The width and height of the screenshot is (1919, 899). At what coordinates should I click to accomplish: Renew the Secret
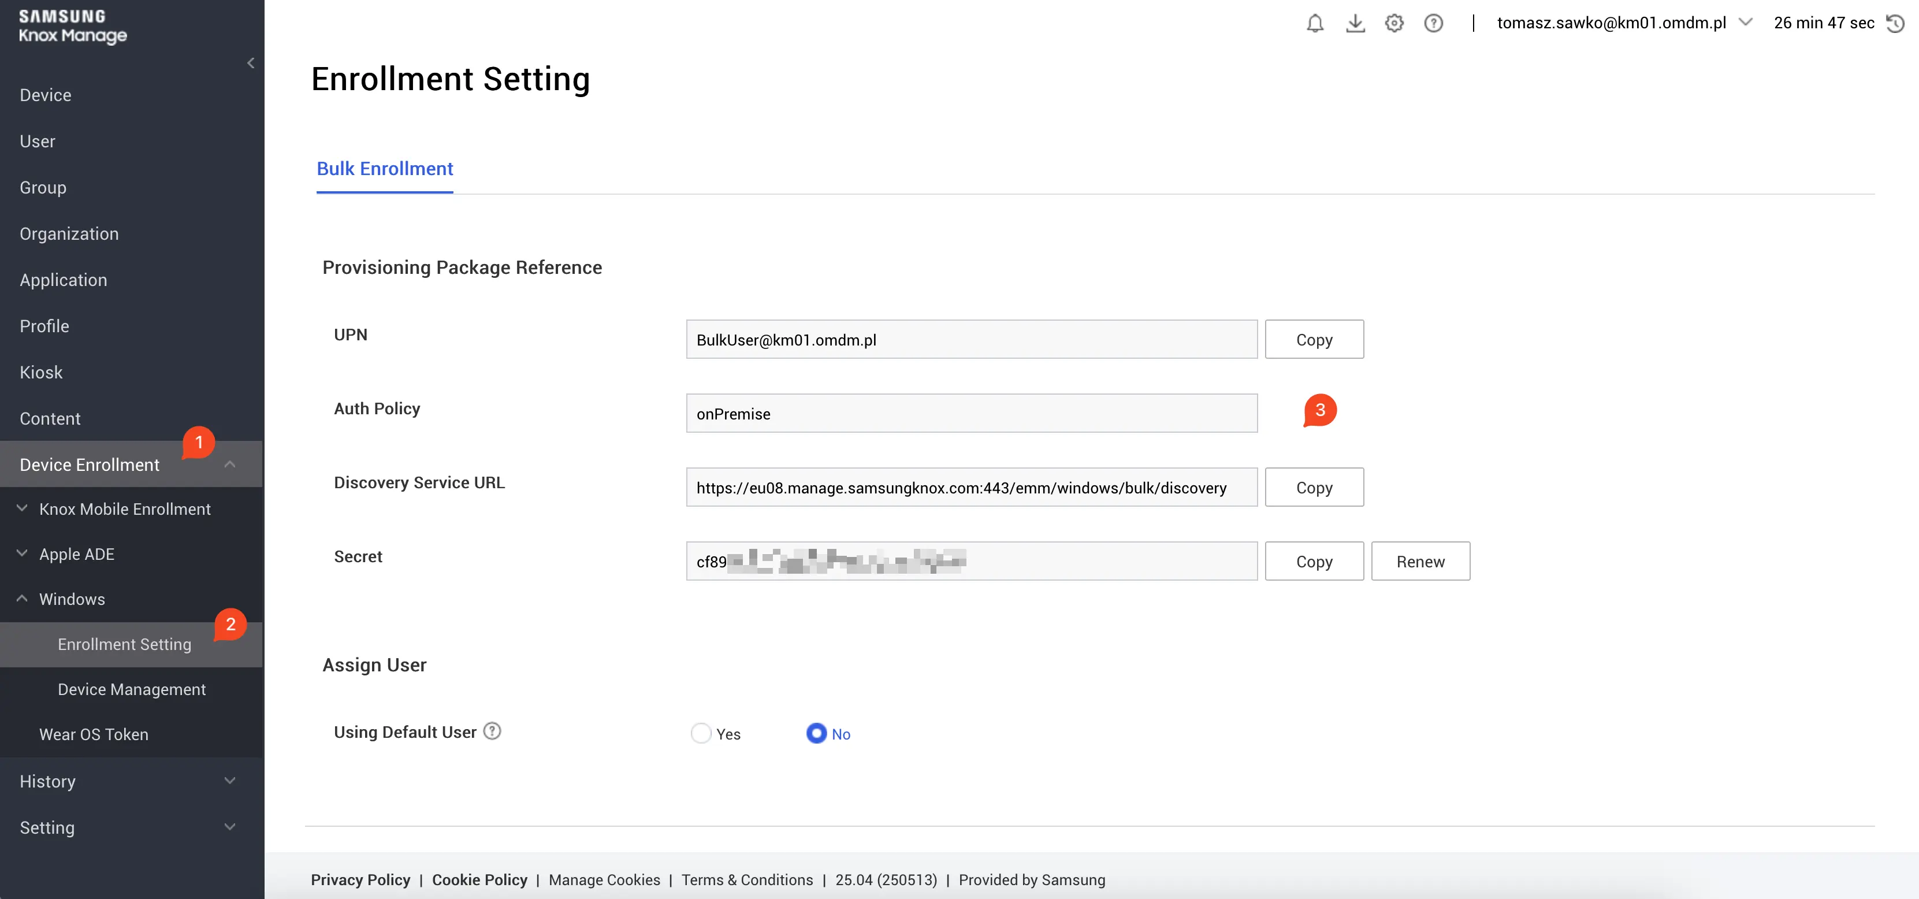coord(1420,562)
